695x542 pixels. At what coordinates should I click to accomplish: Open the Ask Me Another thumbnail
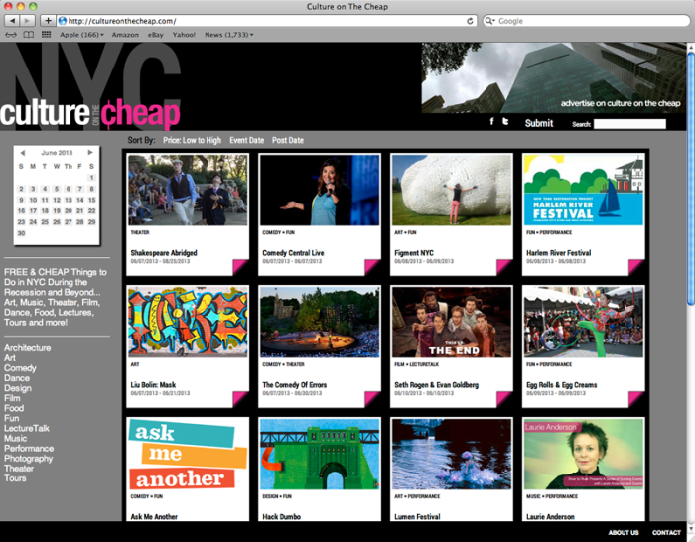coord(188,454)
